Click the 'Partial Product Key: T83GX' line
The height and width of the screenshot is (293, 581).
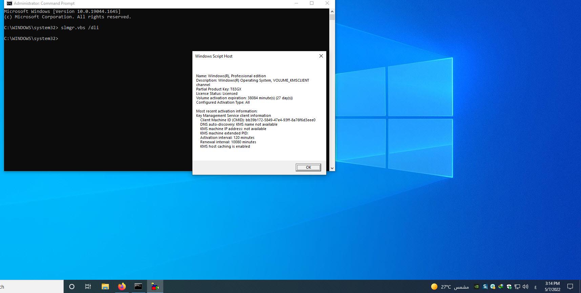click(x=219, y=89)
